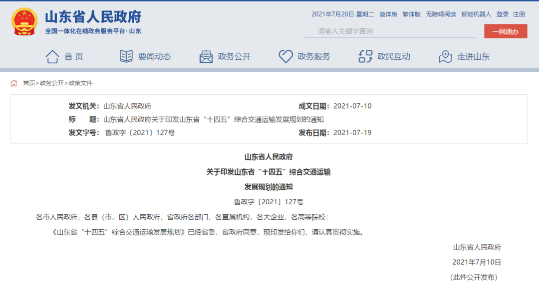Click the document number 鲁政字〔2021〕127号 in metadata box
Screen dimensions: 539x283
click(x=140, y=133)
